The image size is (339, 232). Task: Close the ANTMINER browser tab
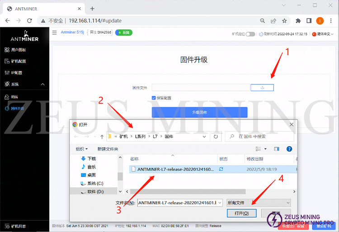(80, 9)
